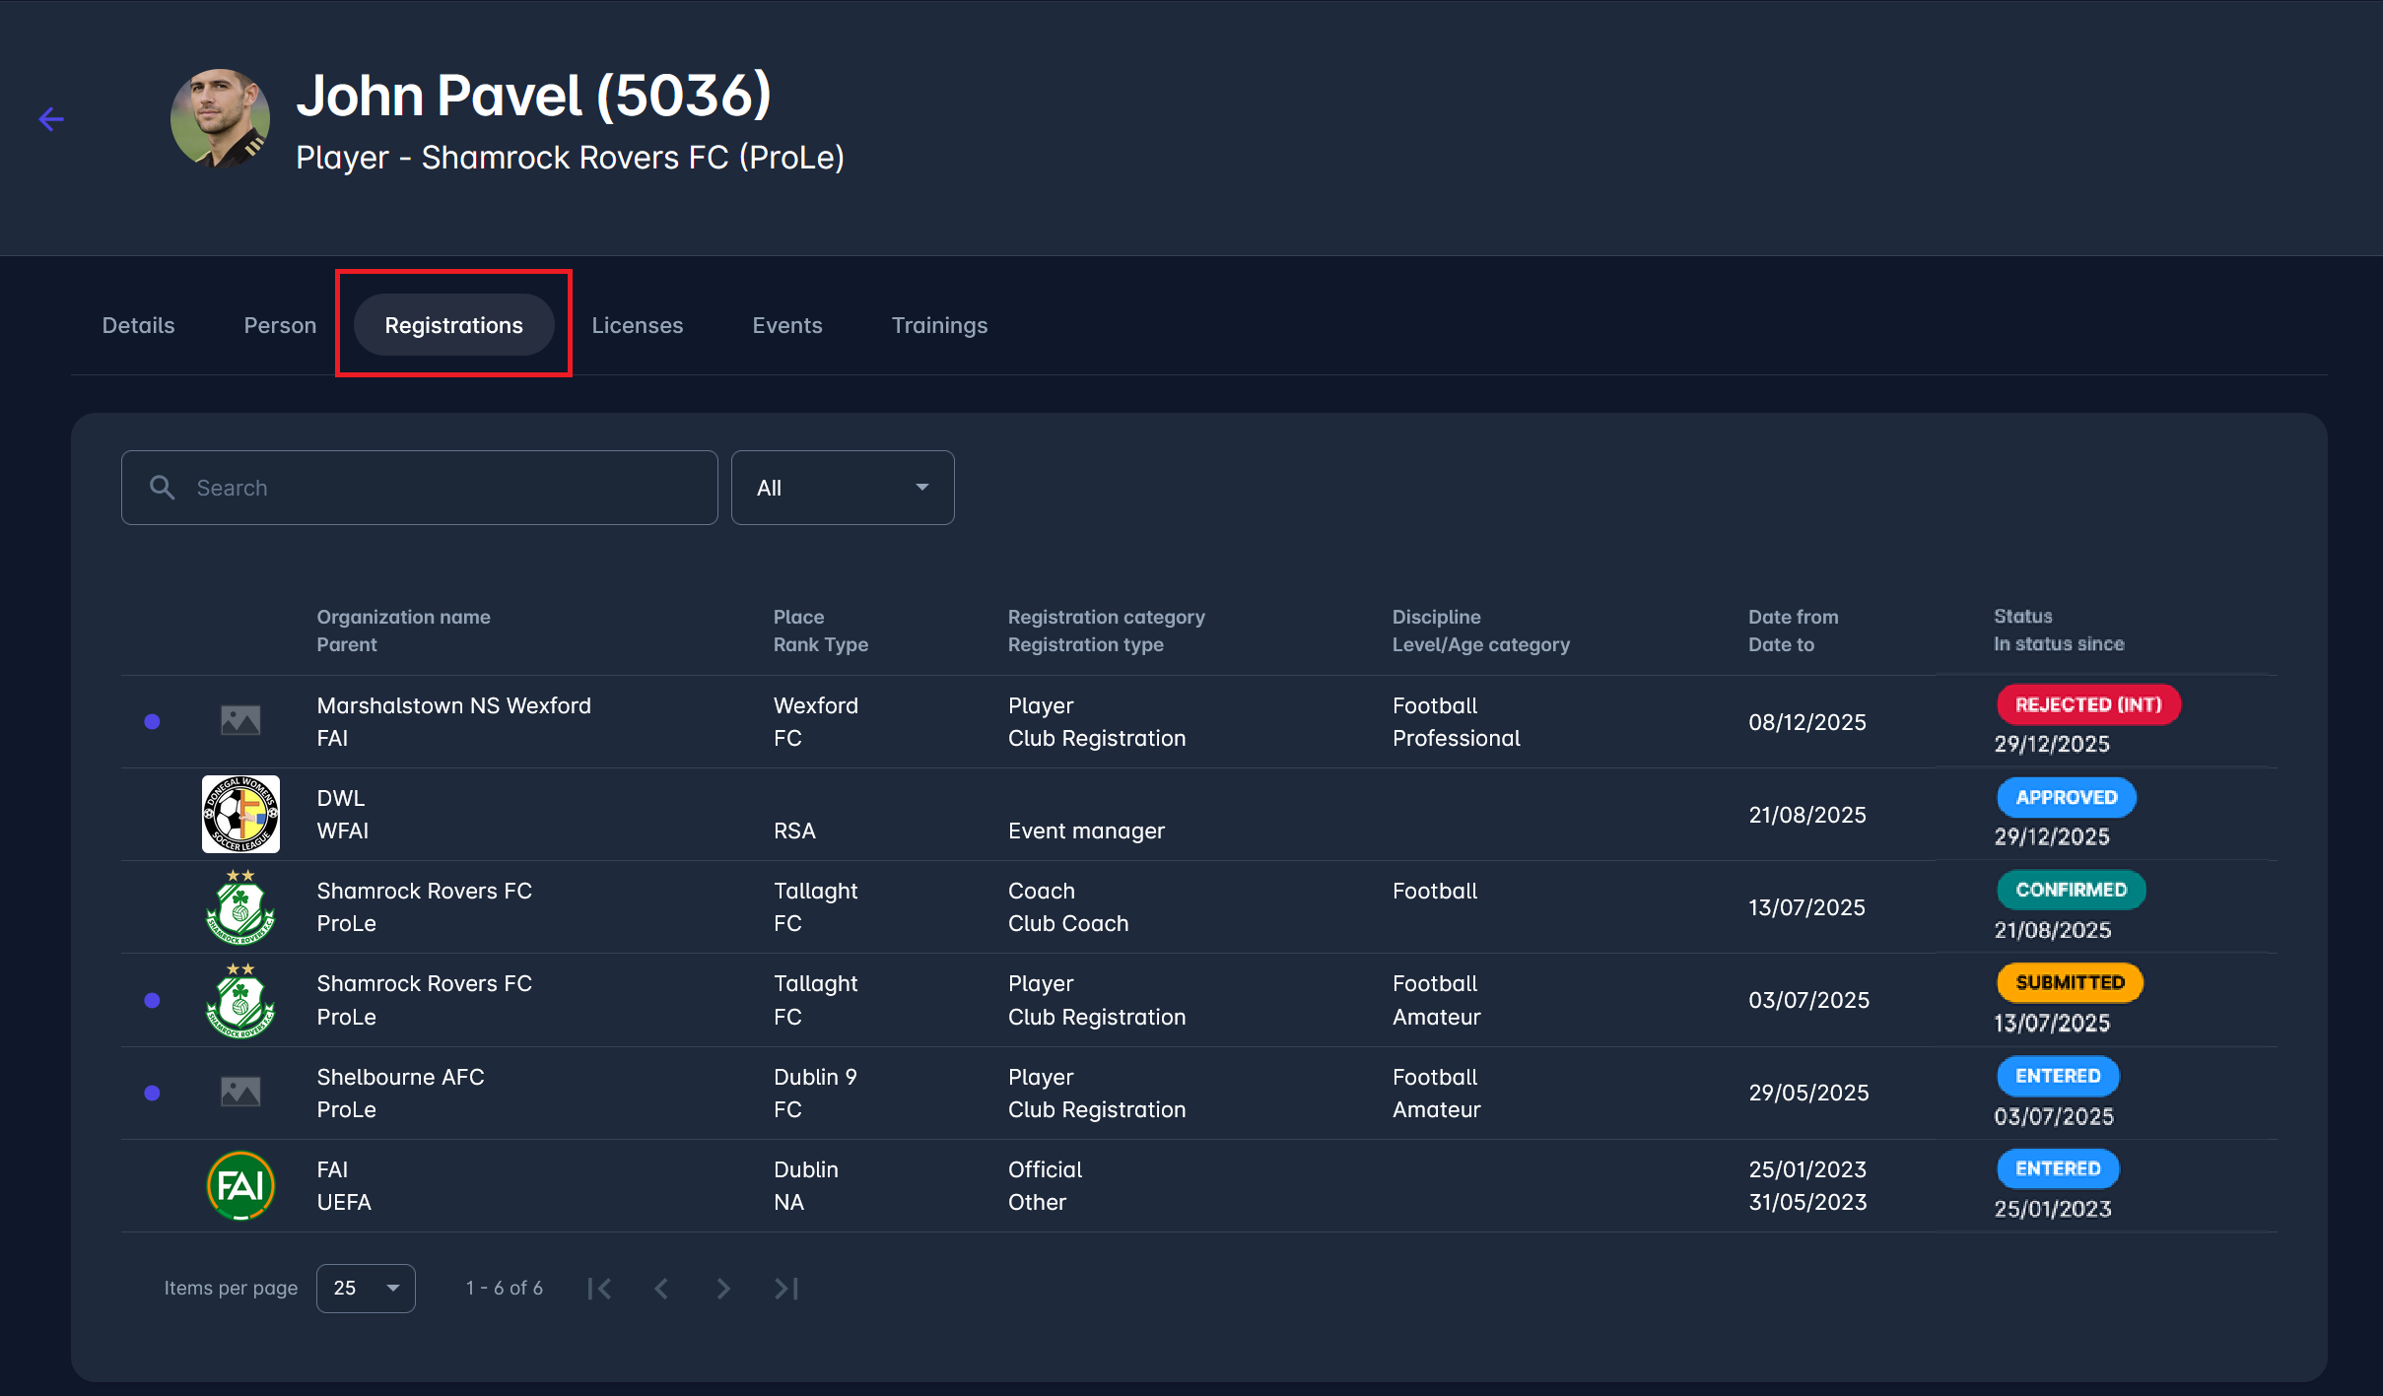Click blue dot on Shelbourne AFC row
Screen dimensions: 2383x1396
click(x=152, y=1093)
